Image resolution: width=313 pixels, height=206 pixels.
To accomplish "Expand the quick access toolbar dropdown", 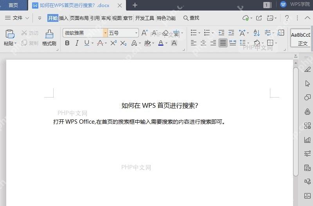I will [40, 18].
